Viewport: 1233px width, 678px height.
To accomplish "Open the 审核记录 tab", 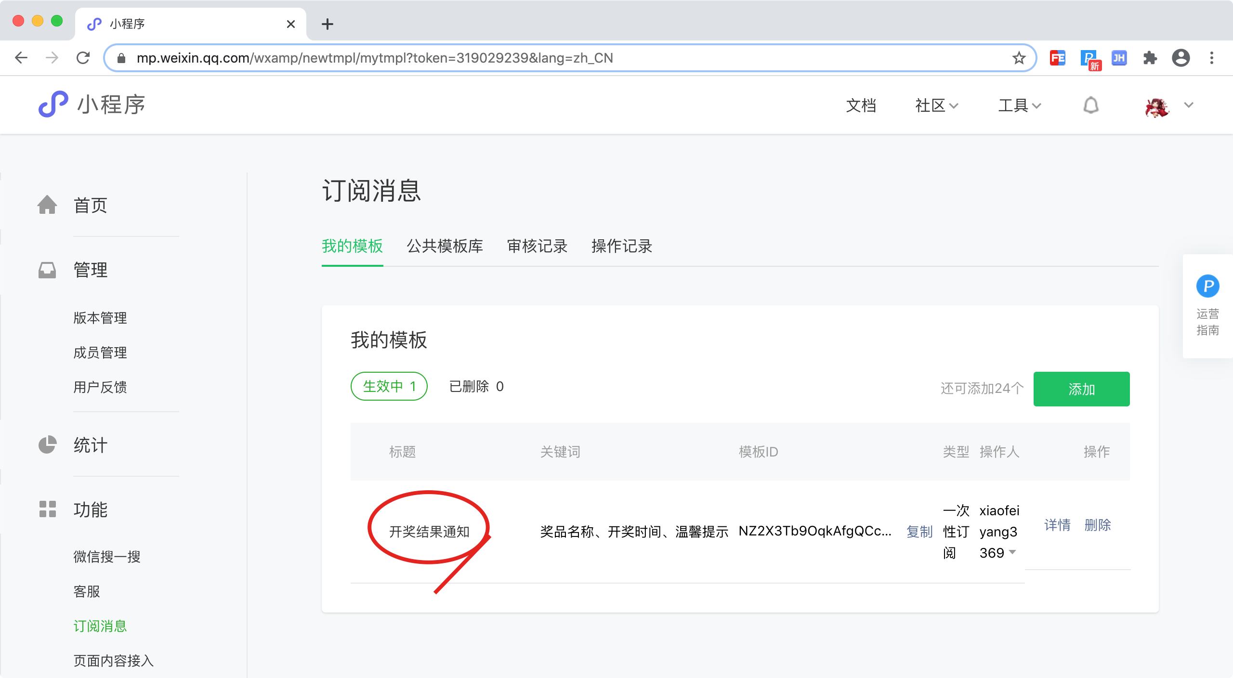I will [x=537, y=246].
